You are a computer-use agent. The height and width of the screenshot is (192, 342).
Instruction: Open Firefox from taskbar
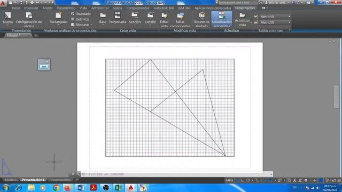68,188
